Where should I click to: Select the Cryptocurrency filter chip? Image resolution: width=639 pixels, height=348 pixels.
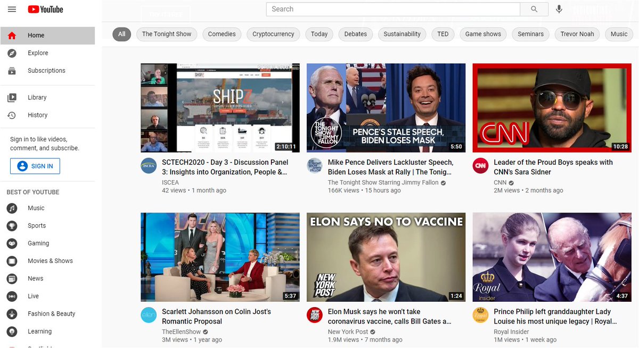coord(273,34)
